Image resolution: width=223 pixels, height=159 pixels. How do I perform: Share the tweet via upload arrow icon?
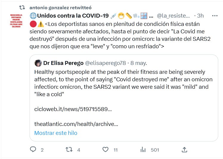pyautogui.click(x=184, y=149)
